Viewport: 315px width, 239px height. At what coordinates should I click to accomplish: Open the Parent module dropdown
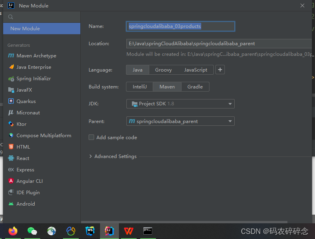point(180,121)
